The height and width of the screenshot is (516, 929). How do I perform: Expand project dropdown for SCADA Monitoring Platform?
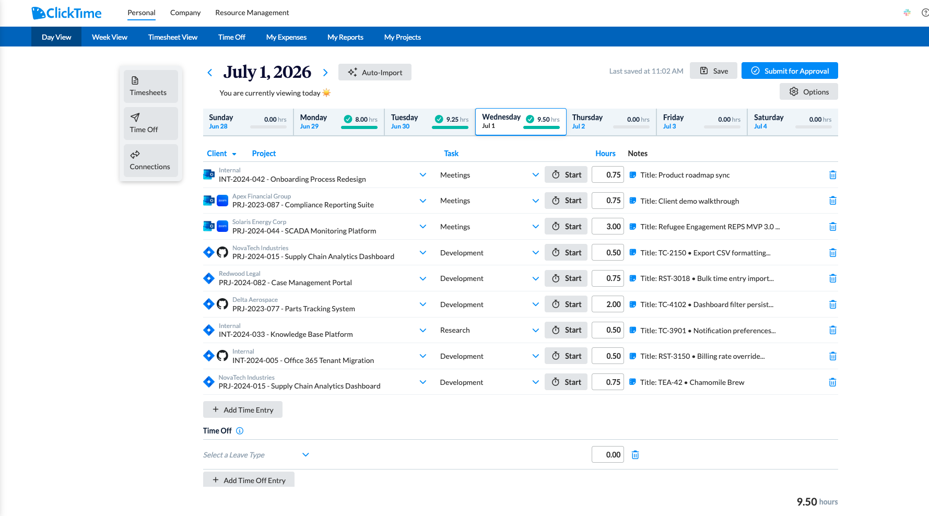423,227
